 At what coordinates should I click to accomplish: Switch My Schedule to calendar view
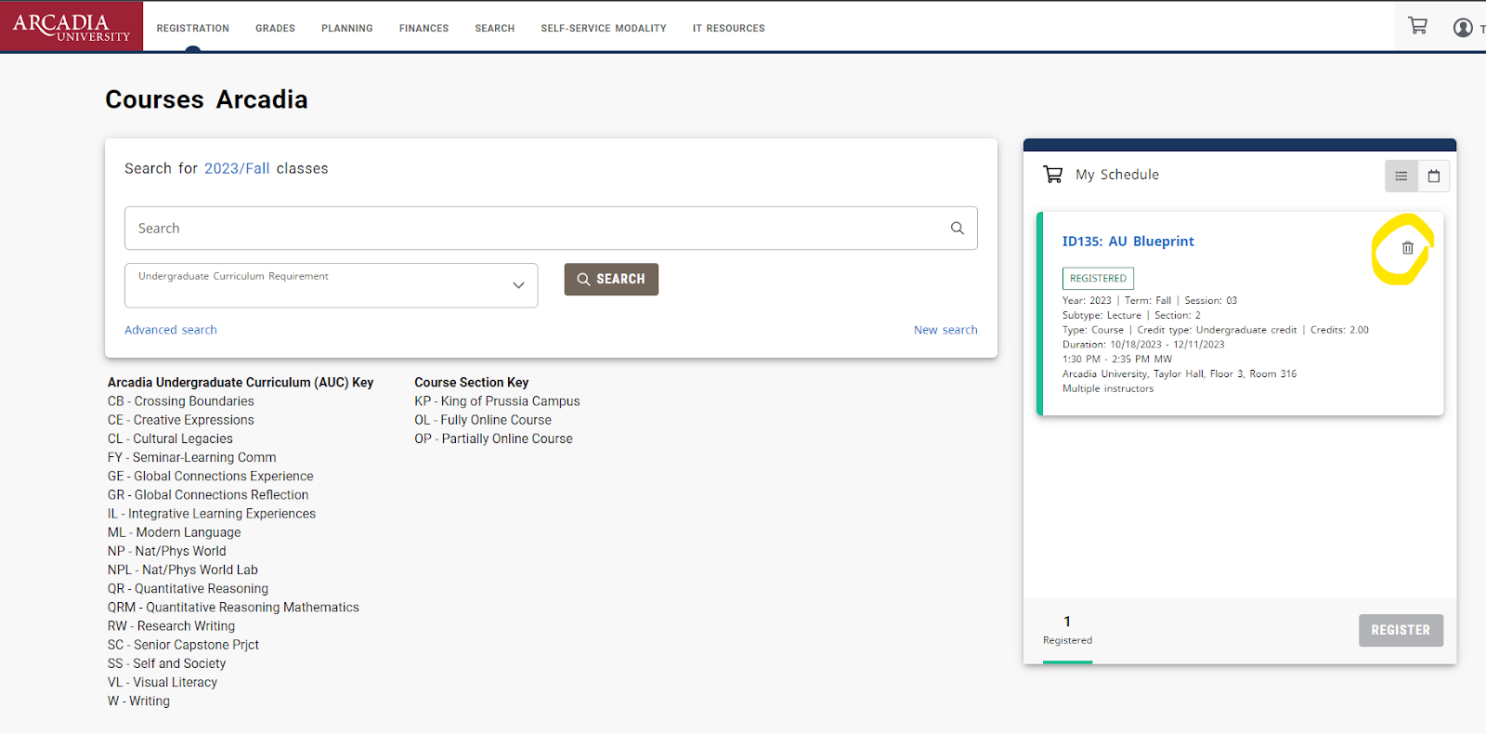coord(1434,176)
